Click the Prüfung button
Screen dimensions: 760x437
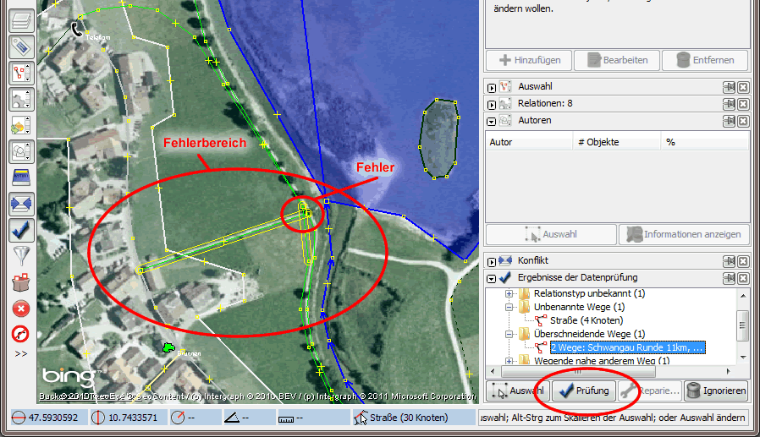[582, 391]
